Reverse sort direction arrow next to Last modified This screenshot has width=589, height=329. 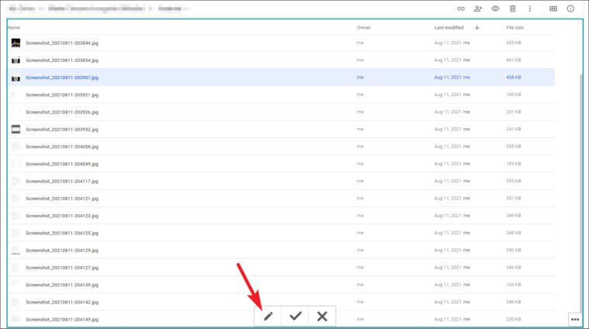click(477, 27)
